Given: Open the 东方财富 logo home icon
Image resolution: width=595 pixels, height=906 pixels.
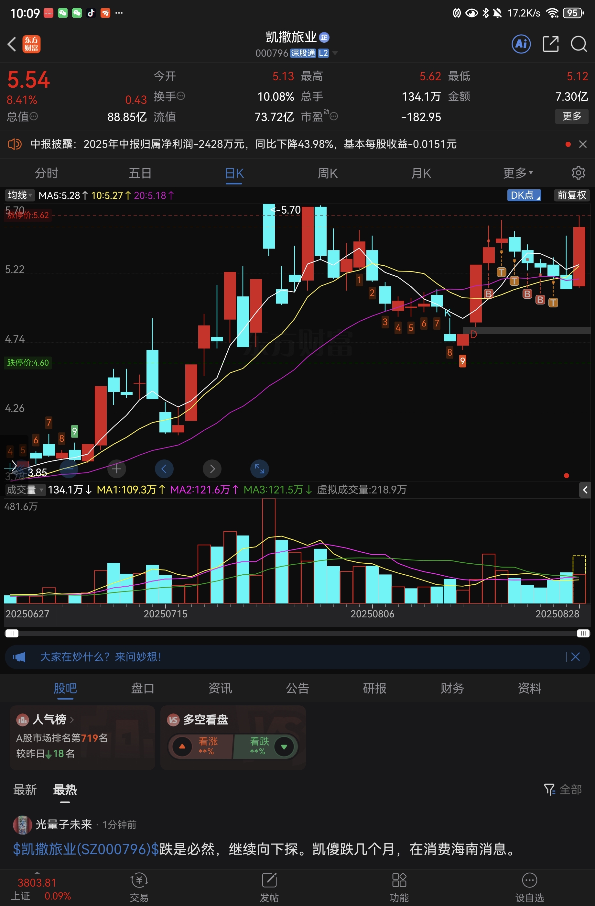Looking at the screenshot, I should (32, 44).
